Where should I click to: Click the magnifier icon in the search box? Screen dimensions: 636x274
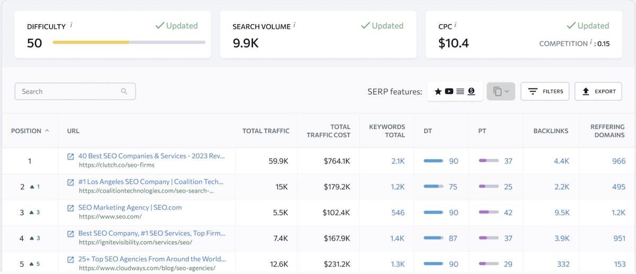coord(124,91)
